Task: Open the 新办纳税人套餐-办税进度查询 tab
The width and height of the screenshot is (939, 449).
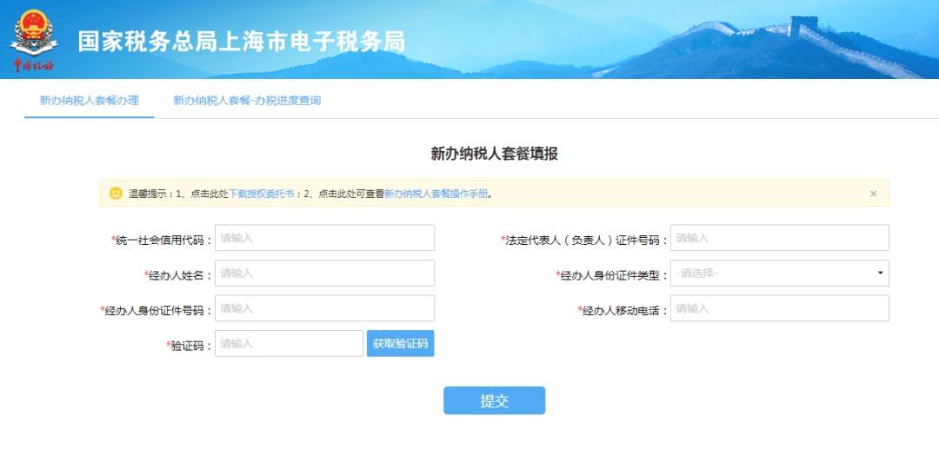Action: 247,101
